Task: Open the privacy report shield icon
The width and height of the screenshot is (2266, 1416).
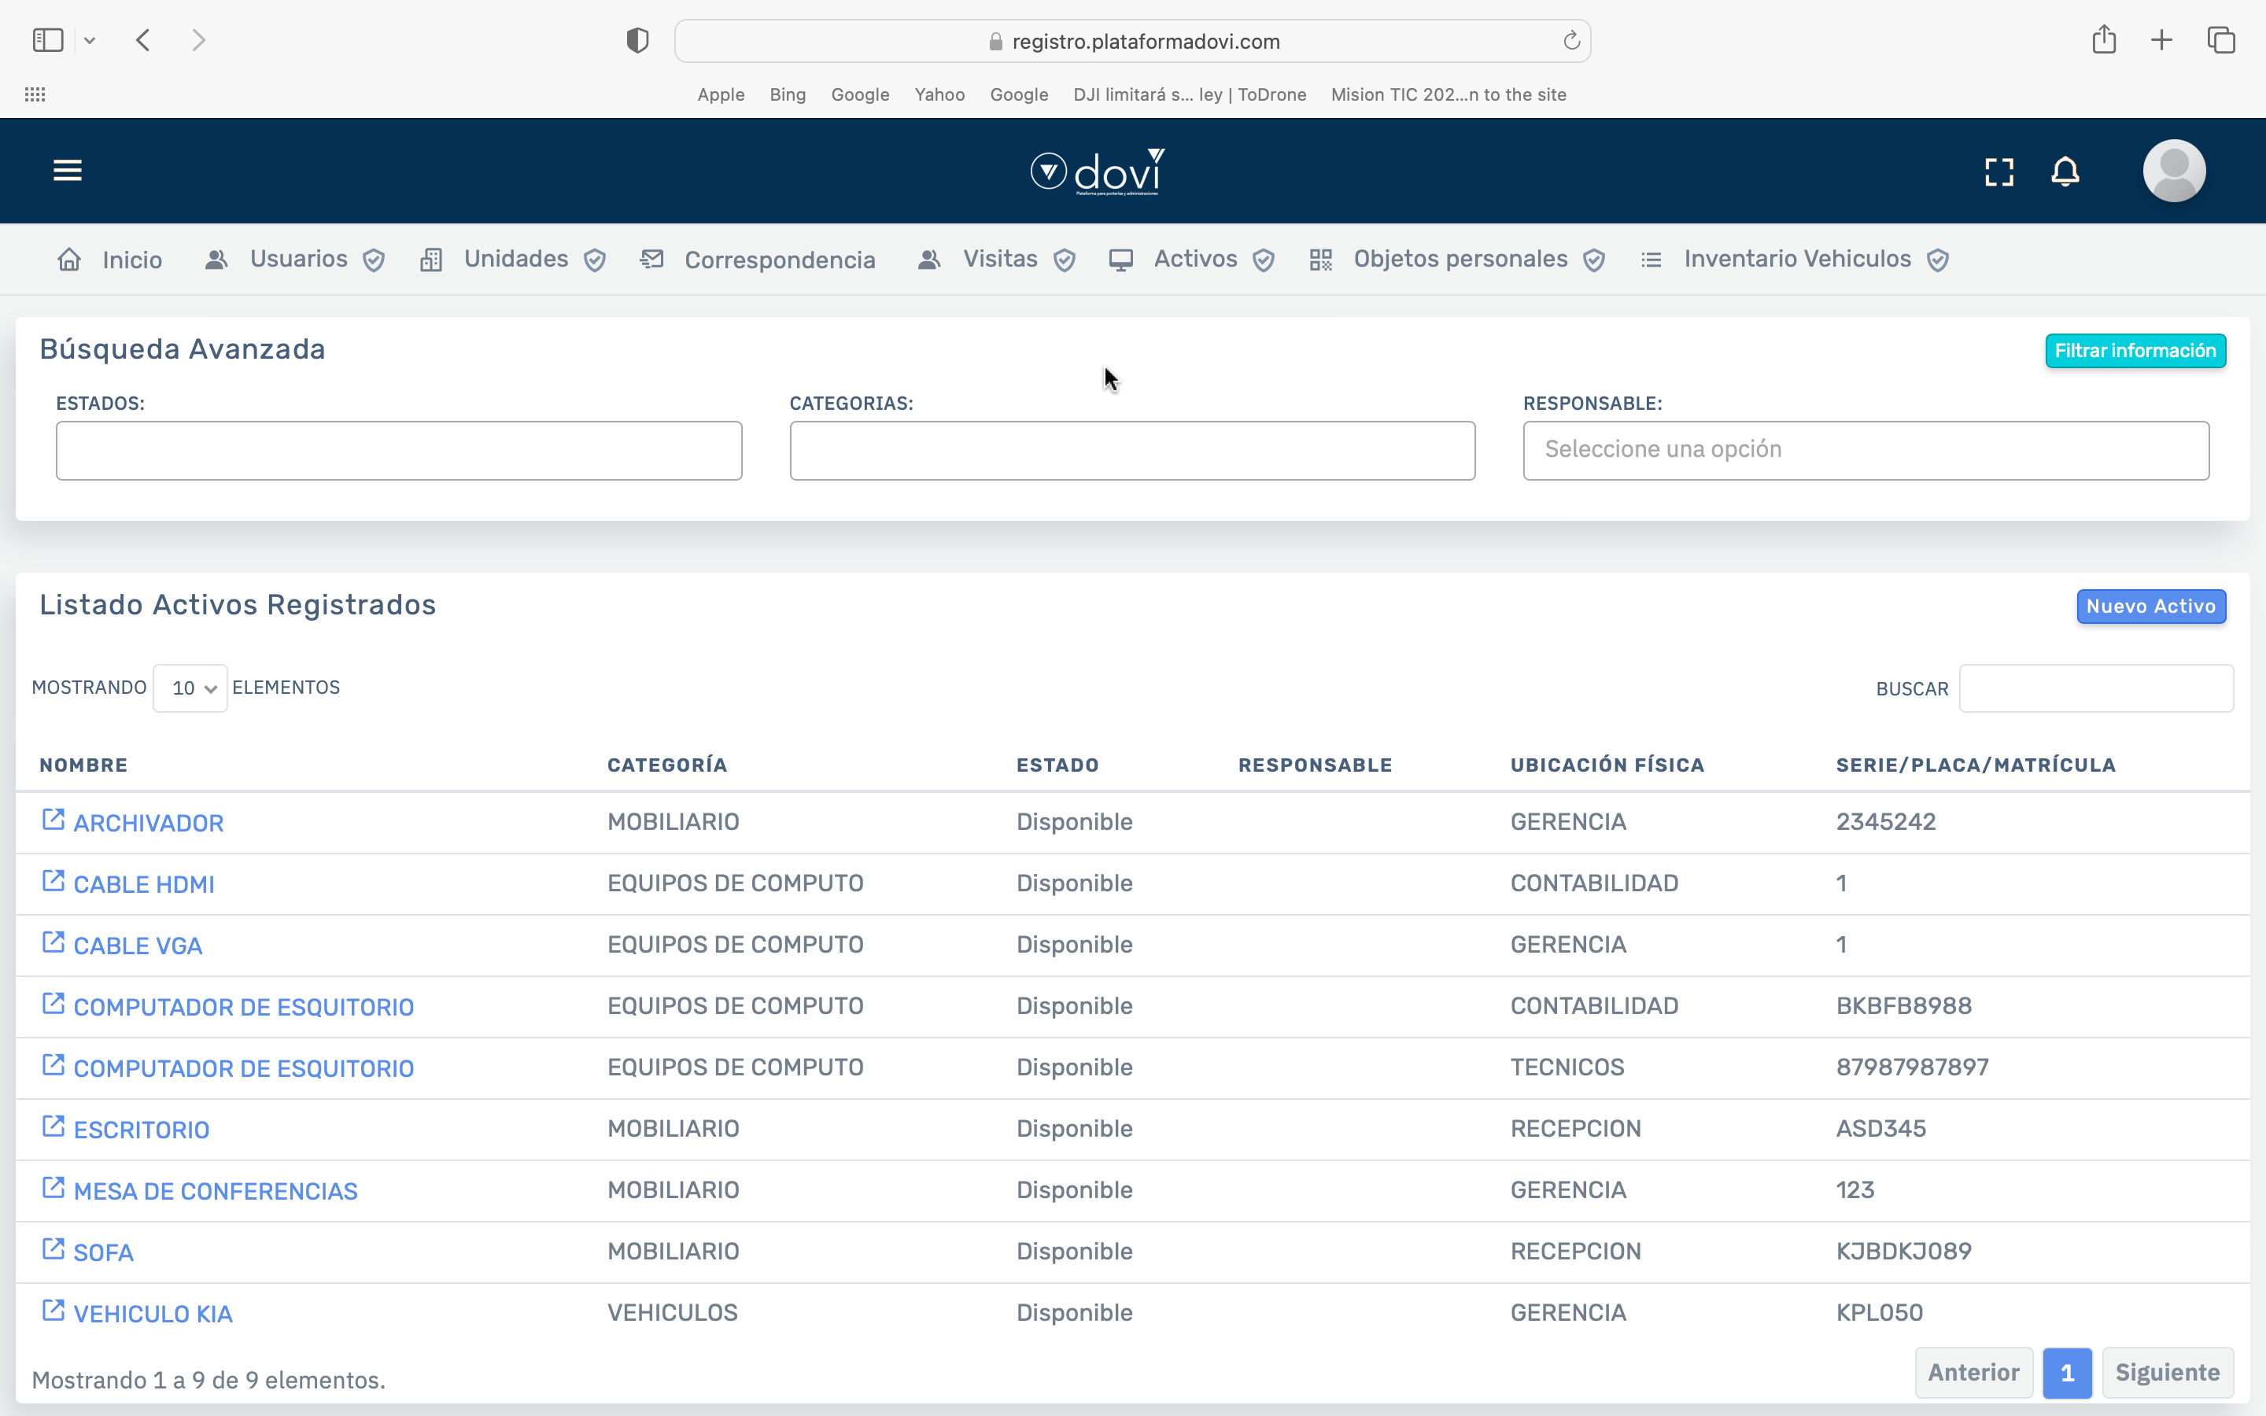Action: coord(637,40)
